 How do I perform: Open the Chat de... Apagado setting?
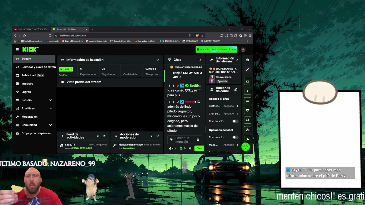(224, 114)
